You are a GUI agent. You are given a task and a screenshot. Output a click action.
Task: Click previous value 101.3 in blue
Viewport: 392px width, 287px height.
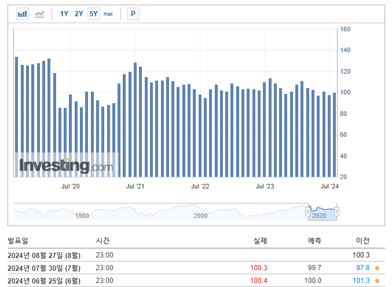click(361, 281)
